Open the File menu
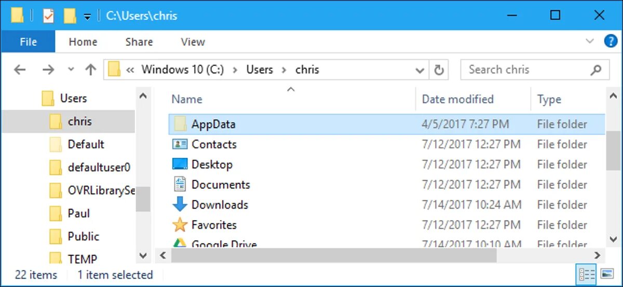The image size is (623, 287). (x=28, y=42)
